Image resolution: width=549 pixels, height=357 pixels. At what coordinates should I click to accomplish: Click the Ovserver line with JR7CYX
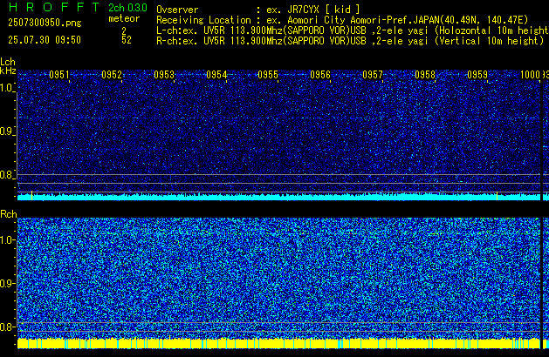coord(258,10)
